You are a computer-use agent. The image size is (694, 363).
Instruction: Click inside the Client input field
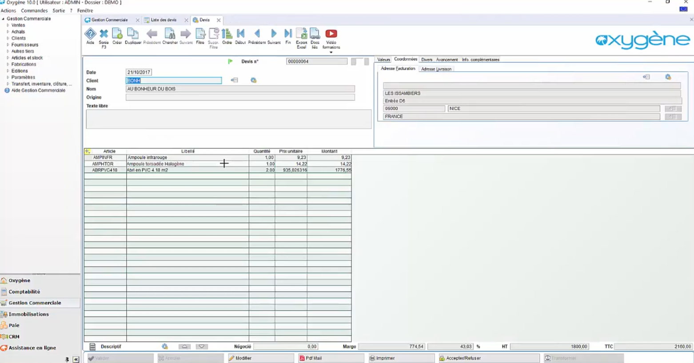173,80
